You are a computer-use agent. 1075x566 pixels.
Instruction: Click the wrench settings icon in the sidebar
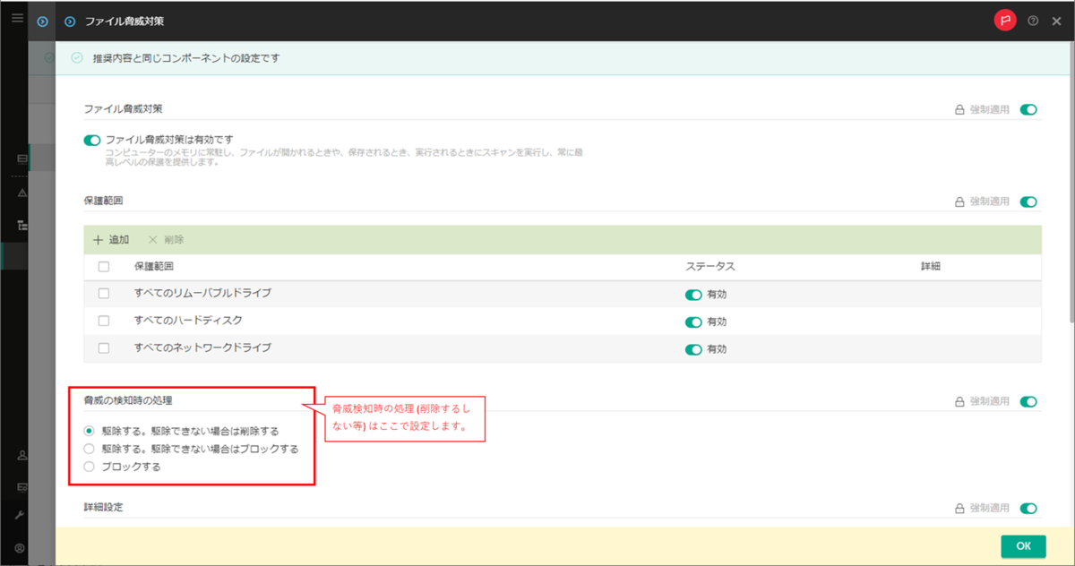click(21, 515)
